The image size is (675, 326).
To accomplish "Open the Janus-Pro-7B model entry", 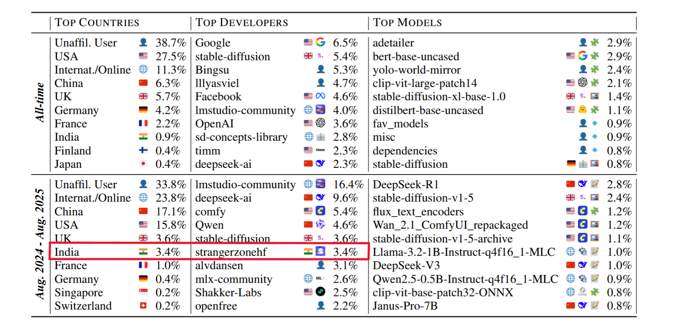I will [405, 306].
